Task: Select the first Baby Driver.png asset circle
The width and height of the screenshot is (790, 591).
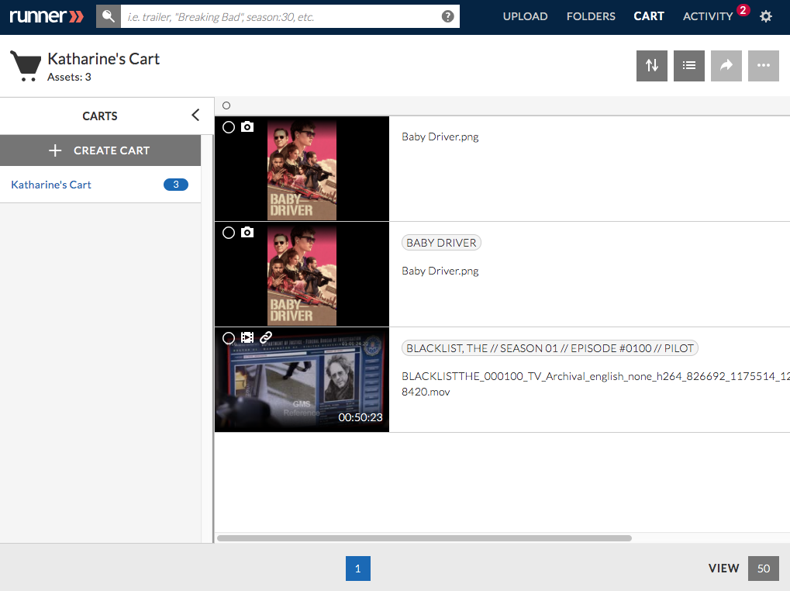Action: coord(229,127)
